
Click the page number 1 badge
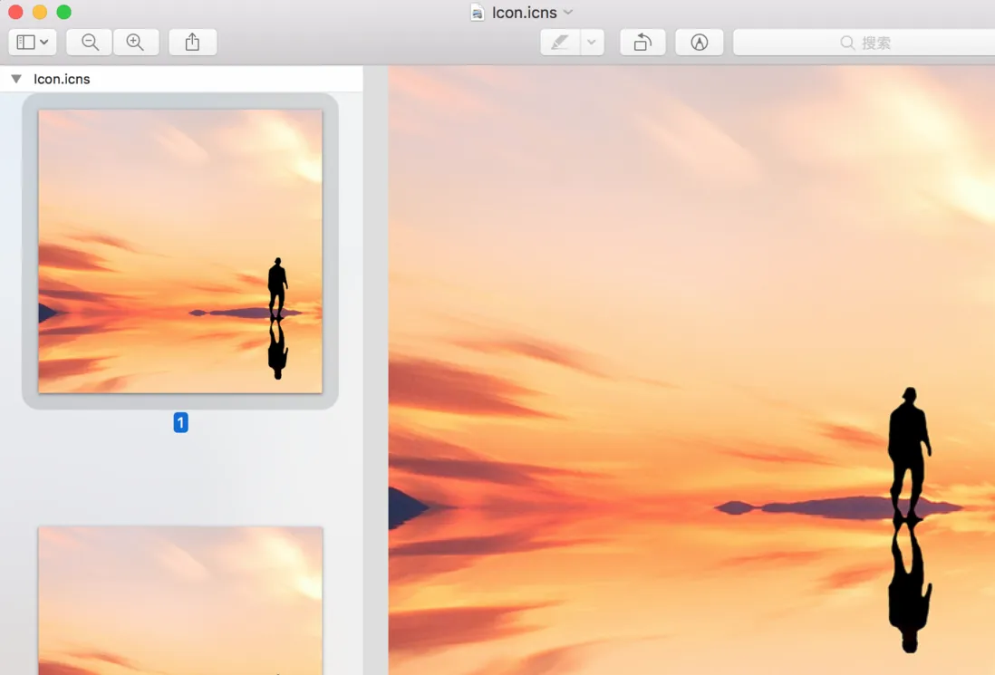(x=181, y=422)
